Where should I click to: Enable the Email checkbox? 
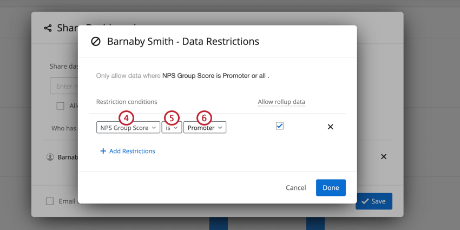50,201
